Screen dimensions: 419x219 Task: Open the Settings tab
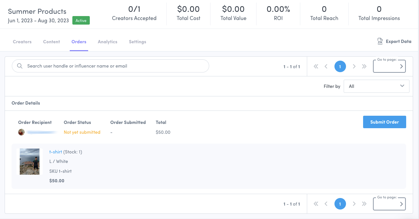[137, 42]
